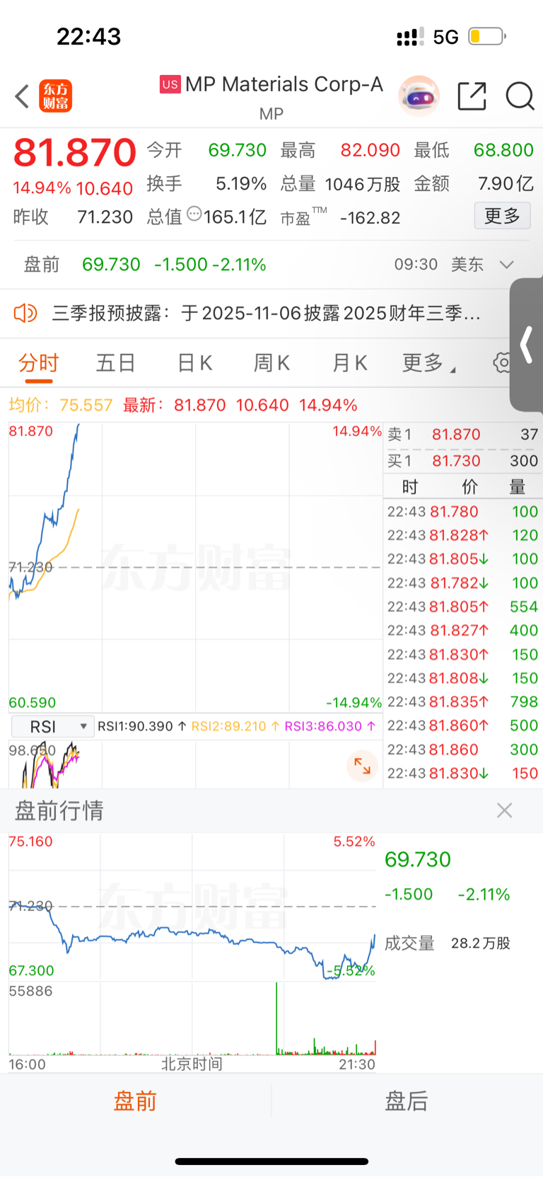
Task: Tap the 5G signal indicator
Action: [x=445, y=37]
